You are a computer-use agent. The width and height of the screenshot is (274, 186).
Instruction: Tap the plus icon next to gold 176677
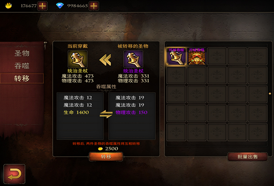[x=42, y=6]
